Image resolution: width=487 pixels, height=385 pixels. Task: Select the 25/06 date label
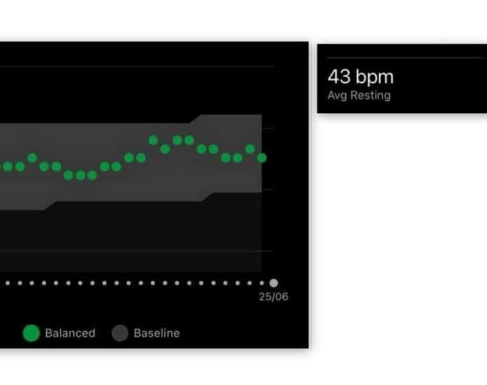coord(273,297)
